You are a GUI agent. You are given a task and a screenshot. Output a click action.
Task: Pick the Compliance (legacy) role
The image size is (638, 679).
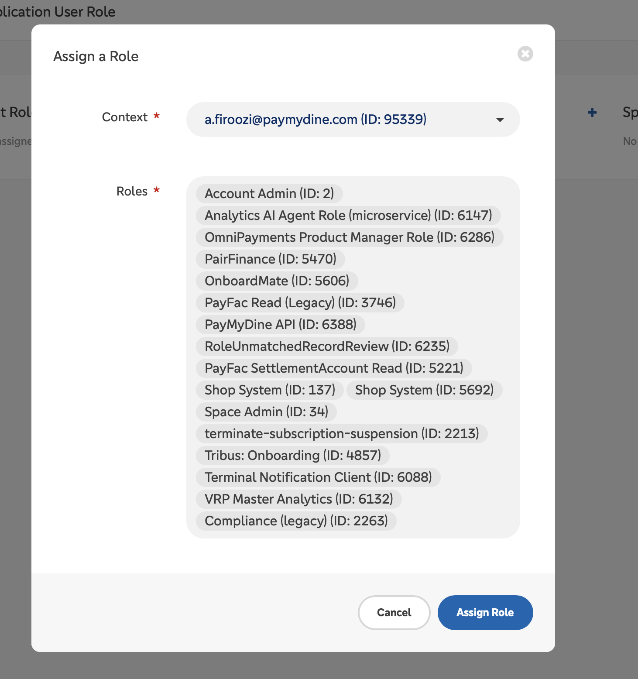coord(296,521)
